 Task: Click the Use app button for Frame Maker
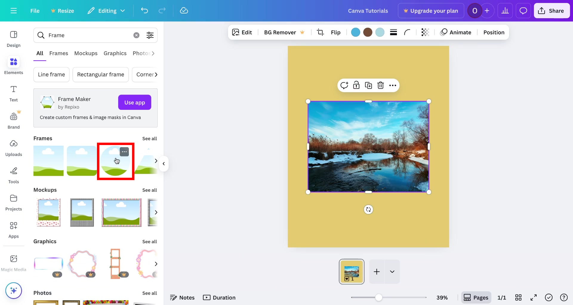(135, 102)
